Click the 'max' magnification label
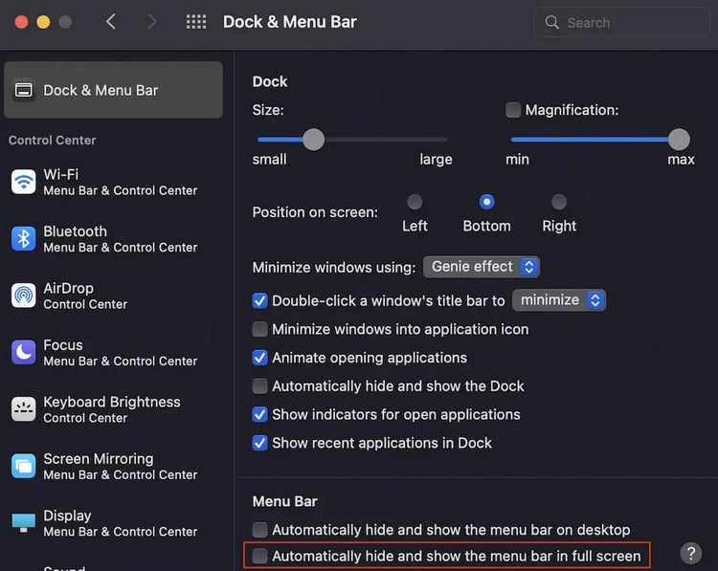718x571 pixels. 681,159
